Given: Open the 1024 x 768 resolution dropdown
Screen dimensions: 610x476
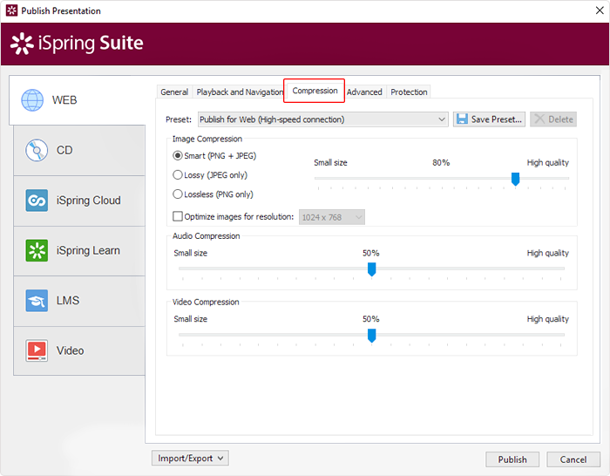Looking at the screenshot, I should (332, 217).
